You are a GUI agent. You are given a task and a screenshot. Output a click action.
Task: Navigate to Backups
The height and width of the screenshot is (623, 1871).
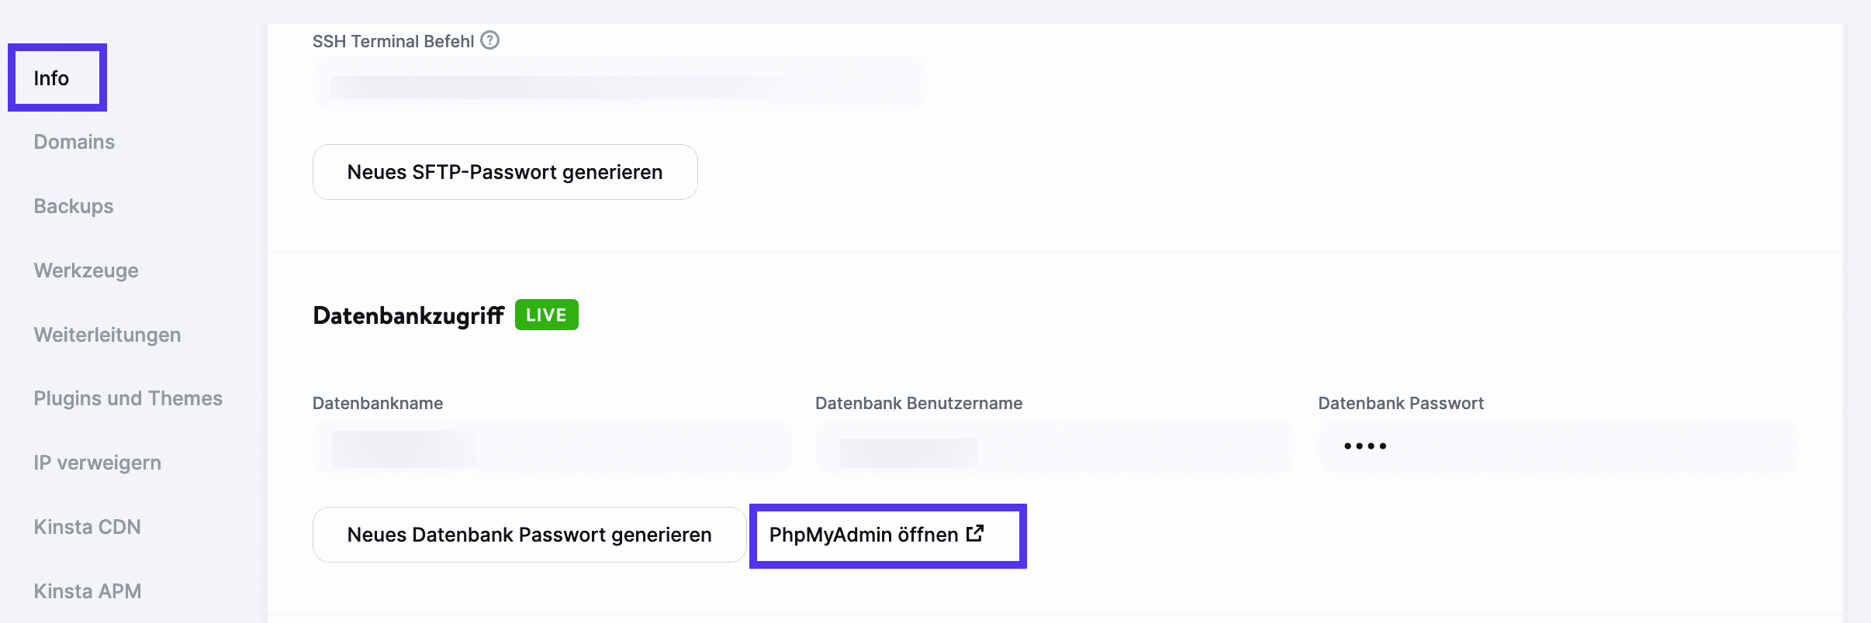coord(73,206)
